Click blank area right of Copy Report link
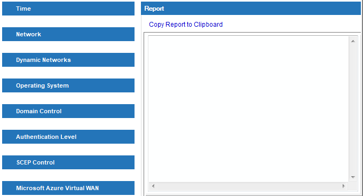 [x=291, y=25]
